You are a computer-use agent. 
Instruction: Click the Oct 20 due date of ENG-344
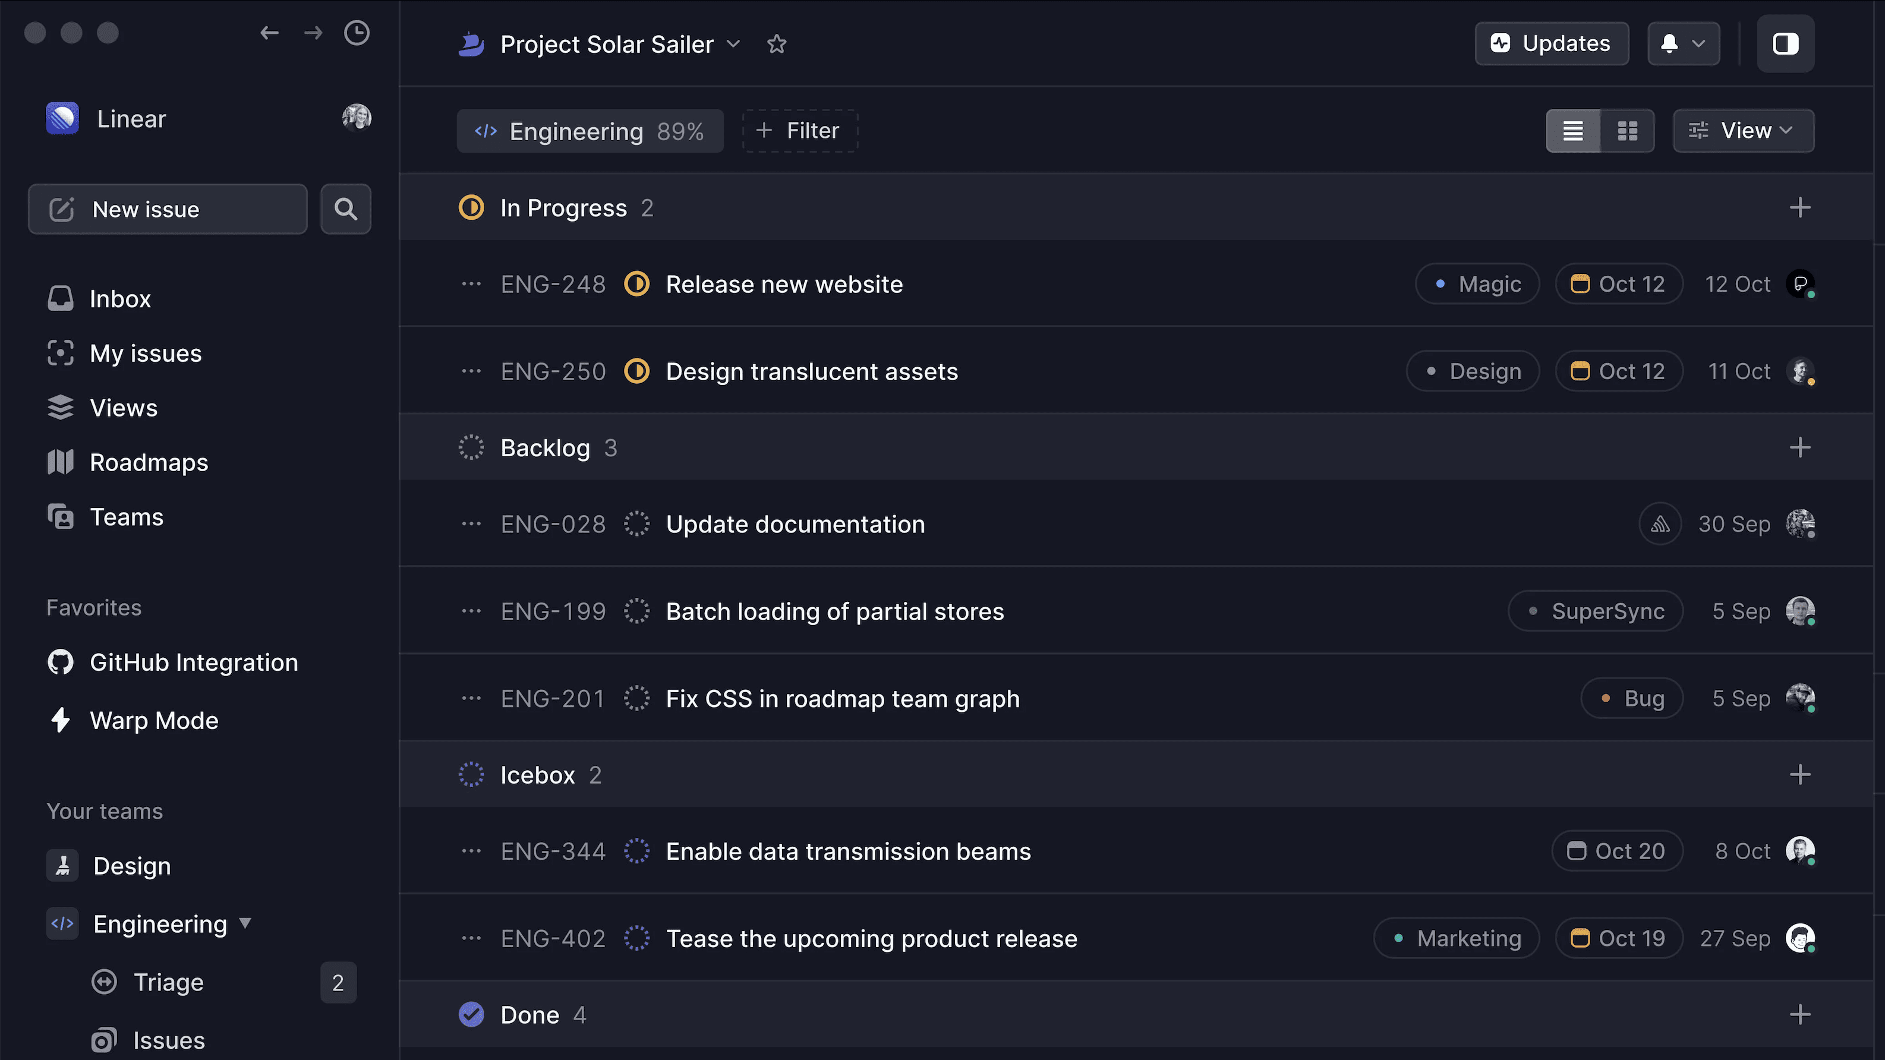point(1617,851)
